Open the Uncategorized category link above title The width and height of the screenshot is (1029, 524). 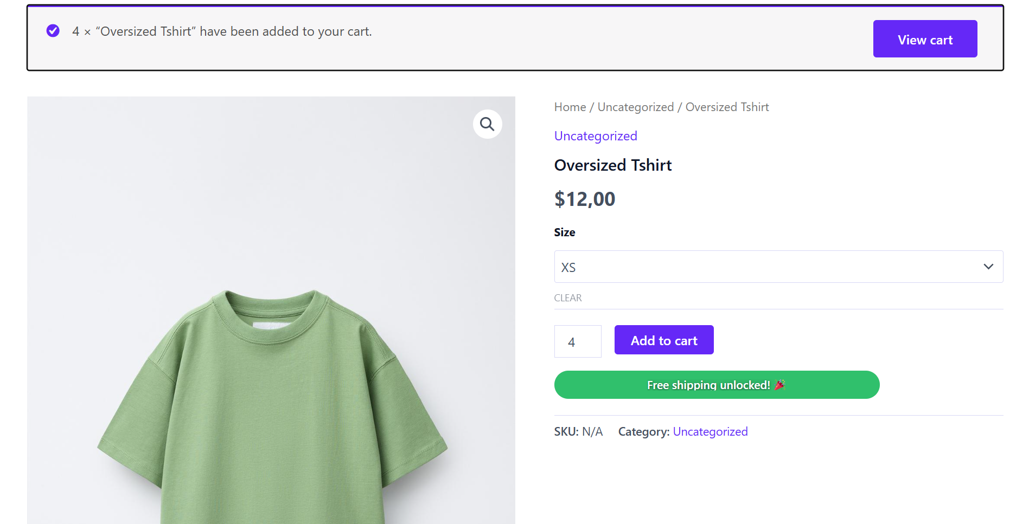595,135
